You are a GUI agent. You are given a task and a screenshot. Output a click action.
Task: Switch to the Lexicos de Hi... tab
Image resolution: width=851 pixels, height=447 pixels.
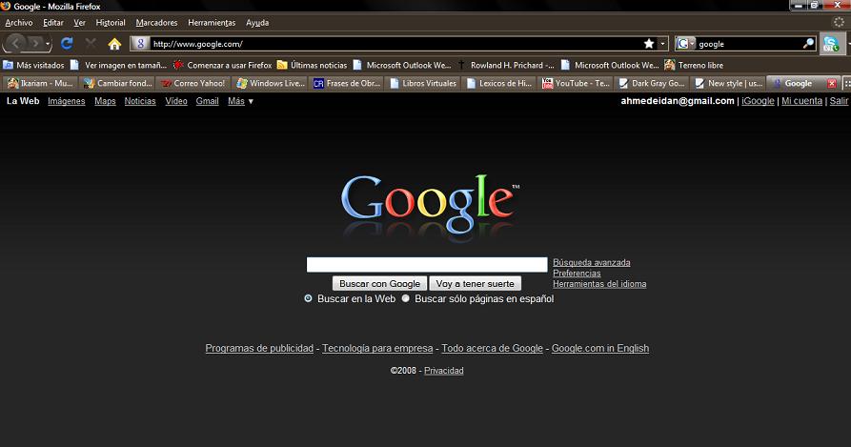[500, 83]
